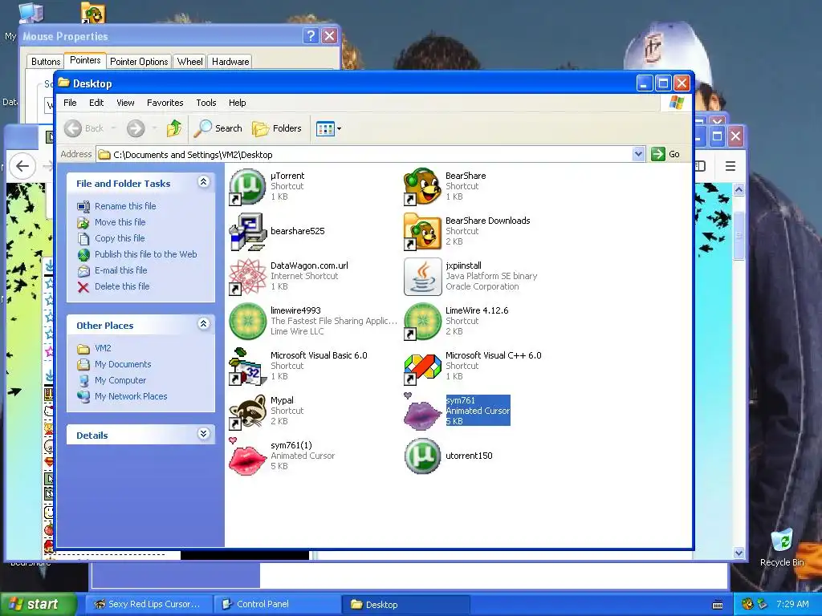
Task: Click the browser scrollbar up arrow
Action: tap(739, 189)
